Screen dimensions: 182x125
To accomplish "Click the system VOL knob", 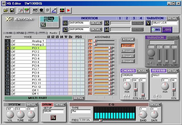I will [x=10, y=115].
